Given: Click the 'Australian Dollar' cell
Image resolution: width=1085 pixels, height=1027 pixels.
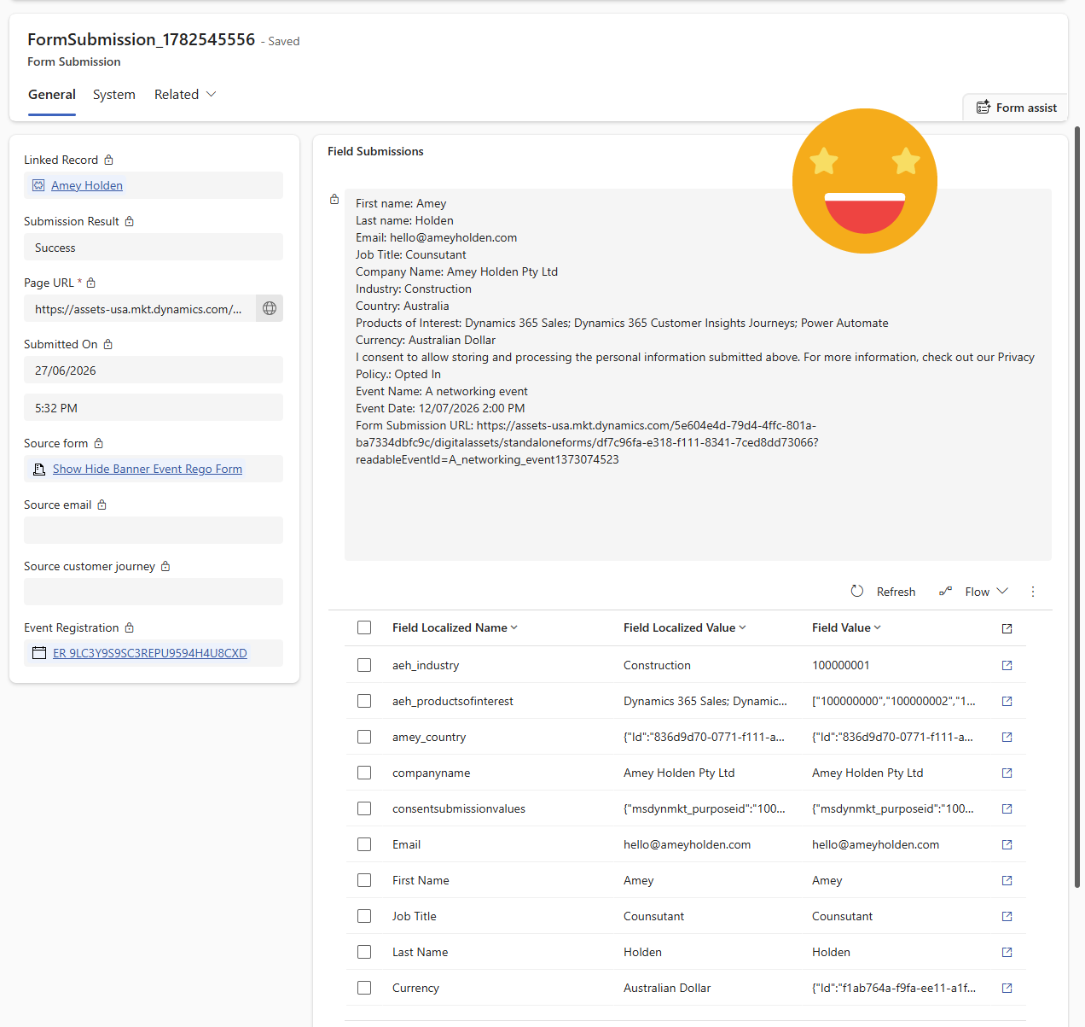Looking at the screenshot, I should (x=667, y=988).
